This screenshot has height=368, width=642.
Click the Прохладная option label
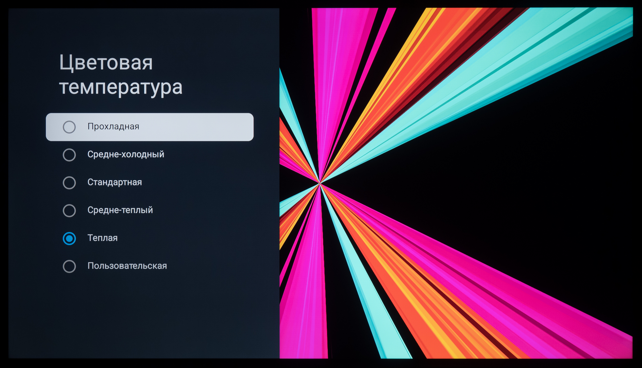pos(113,126)
